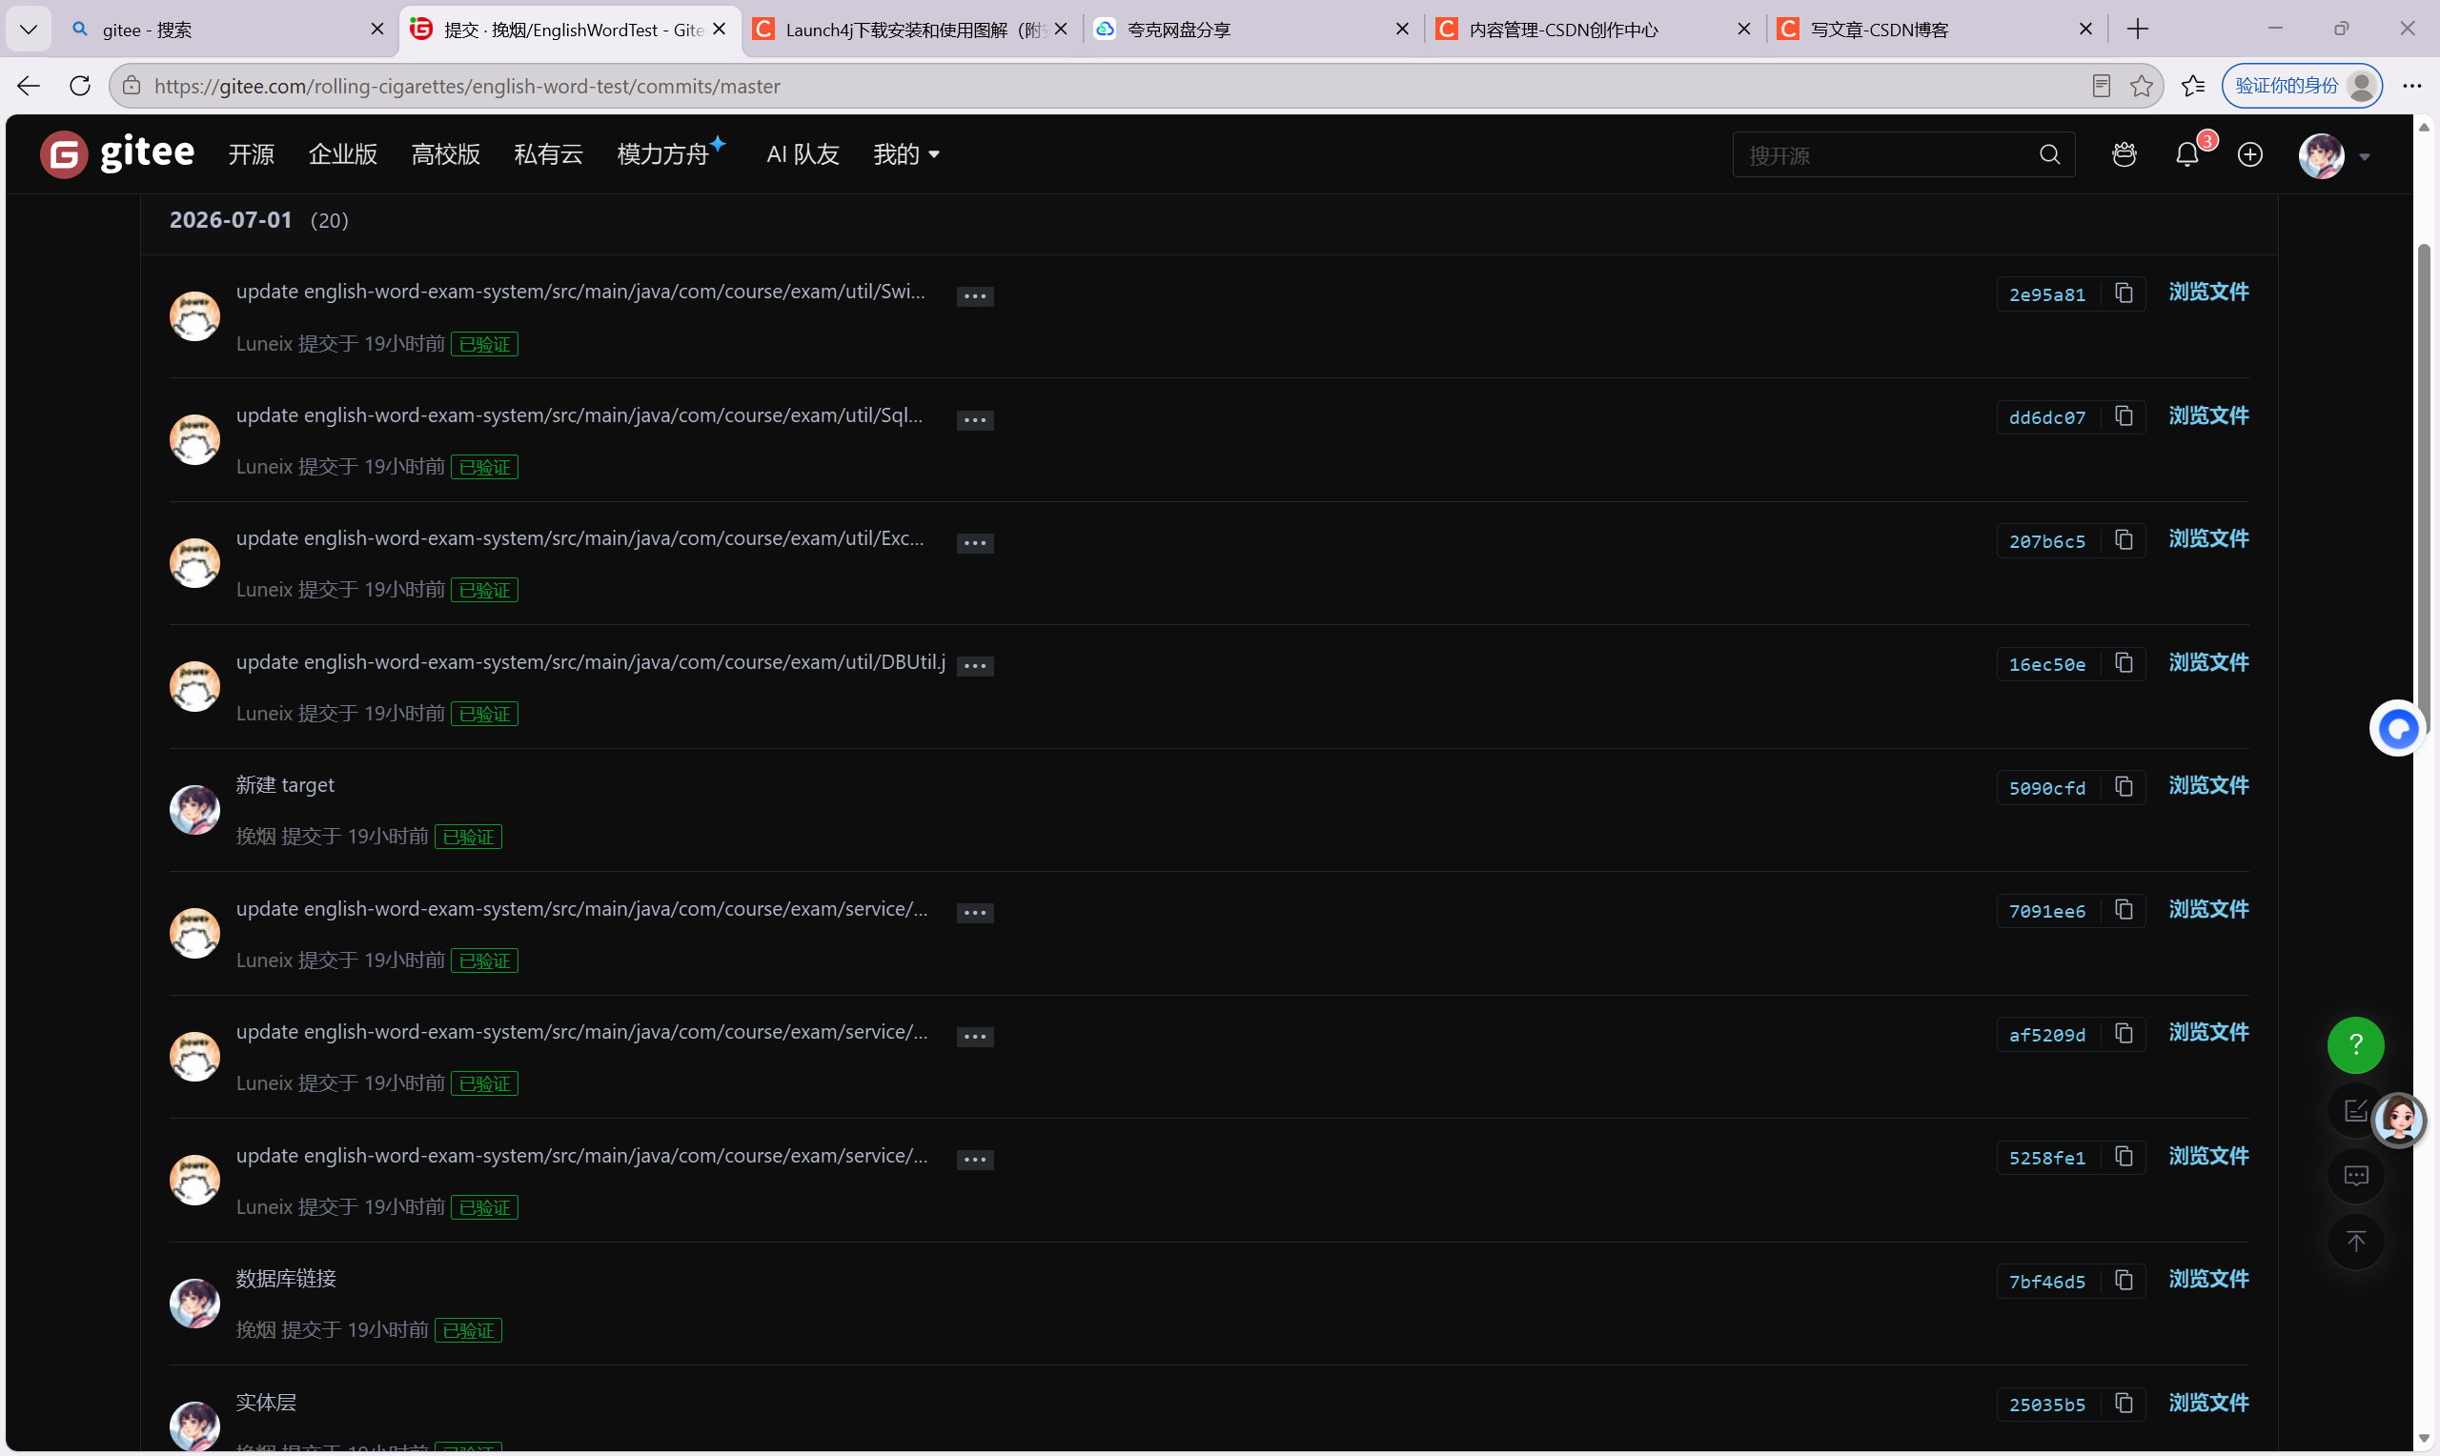Copy commit hash af5209d
The height and width of the screenshot is (1456, 2440).
[x=2125, y=1034]
